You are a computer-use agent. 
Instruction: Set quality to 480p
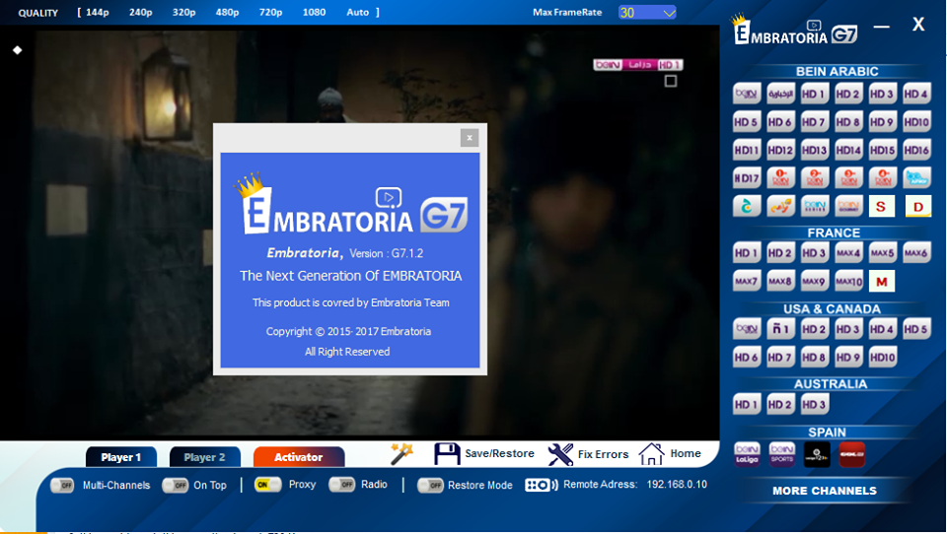tap(228, 12)
